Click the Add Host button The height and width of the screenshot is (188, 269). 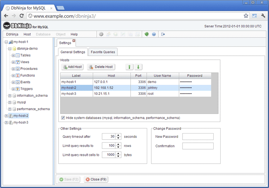coord(72,67)
